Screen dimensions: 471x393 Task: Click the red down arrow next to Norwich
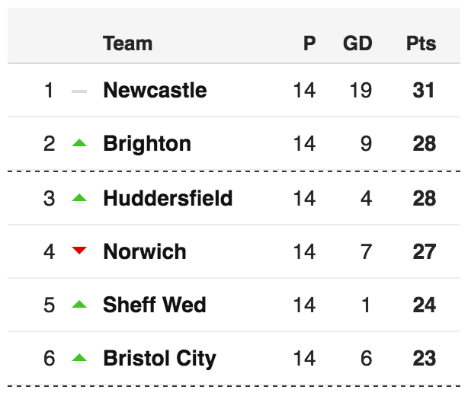coord(79,250)
